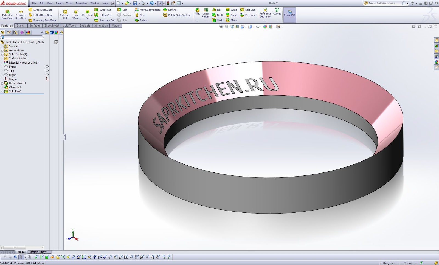Open the Simulation menu
The height and width of the screenshot is (265, 439).
[81, 4]
